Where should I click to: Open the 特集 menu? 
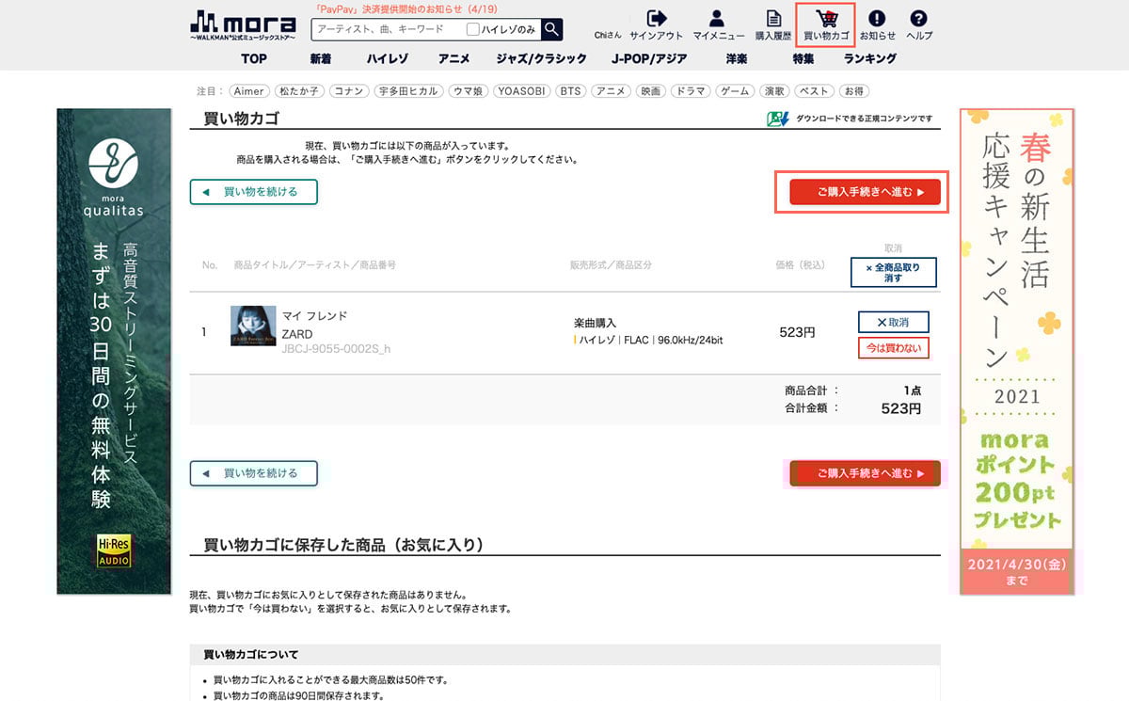803,58
